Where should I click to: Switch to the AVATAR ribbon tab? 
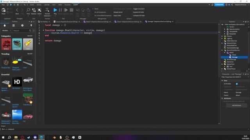[47, 5]
